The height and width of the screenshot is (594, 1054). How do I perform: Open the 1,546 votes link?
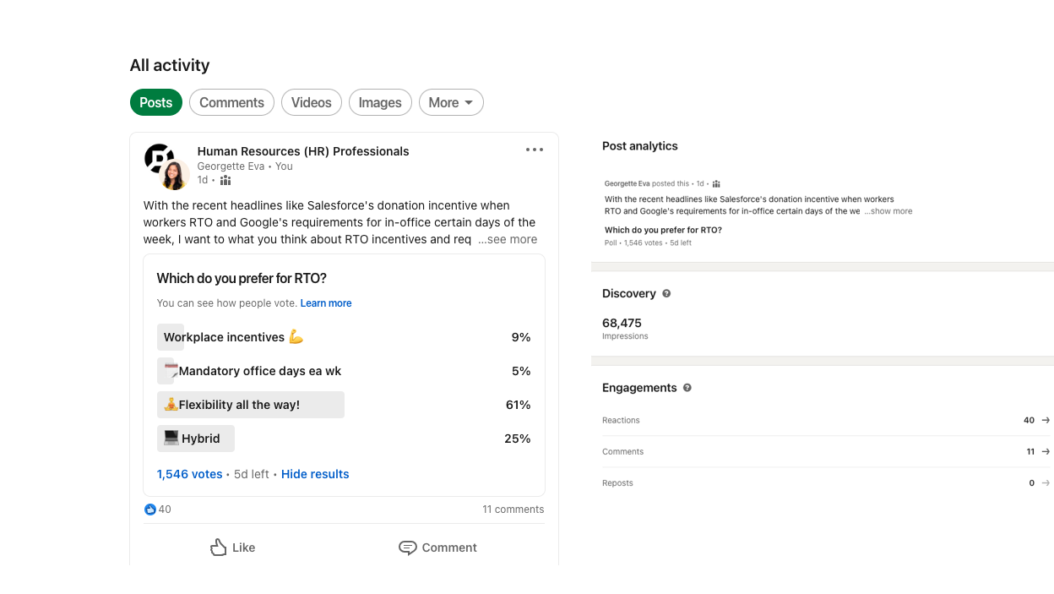point(189,474)
